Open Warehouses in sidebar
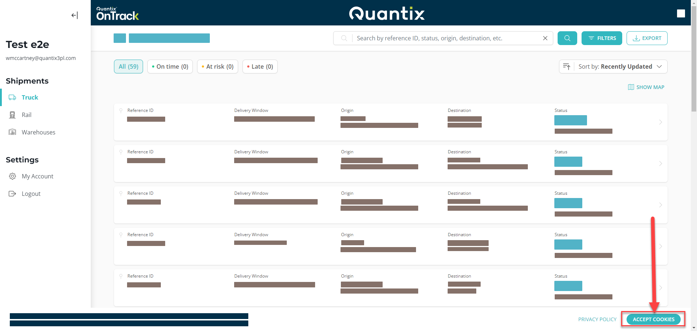Viewport: 697px width, 331px height. point(38,132)
